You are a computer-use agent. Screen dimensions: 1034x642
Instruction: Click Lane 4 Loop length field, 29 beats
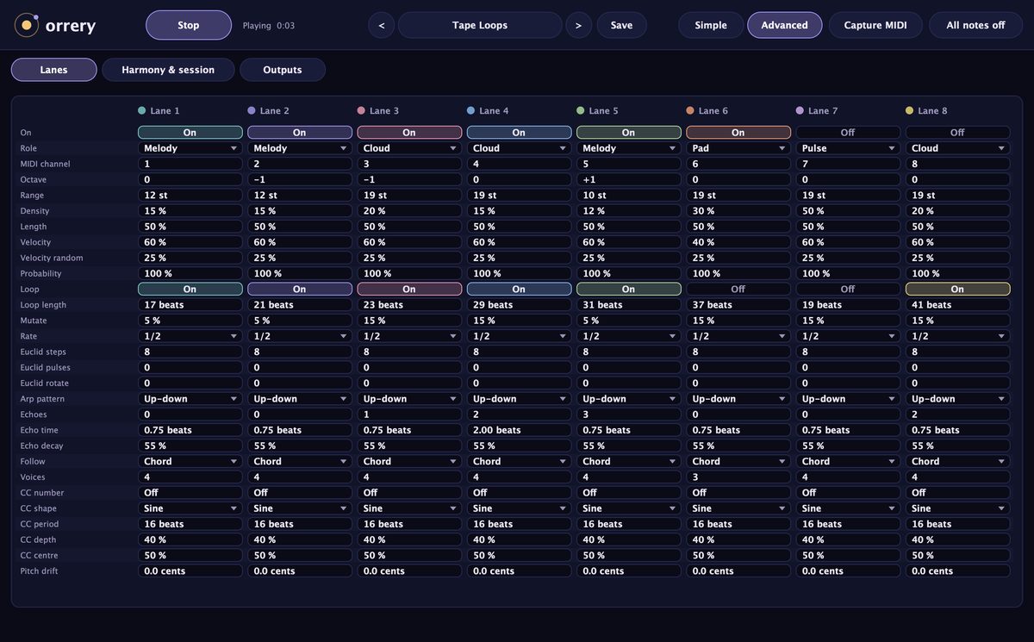pos(519,305)
